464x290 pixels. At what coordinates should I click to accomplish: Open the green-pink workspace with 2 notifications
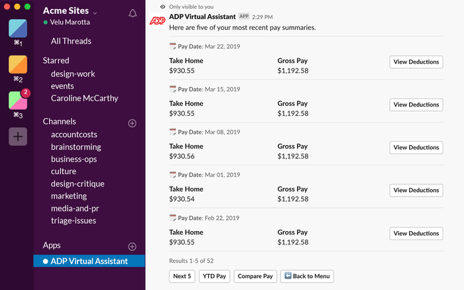click(18, 100)
